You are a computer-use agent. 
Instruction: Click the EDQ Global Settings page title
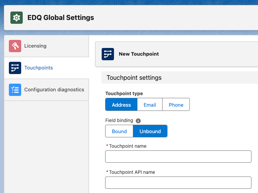click(60, 18)
